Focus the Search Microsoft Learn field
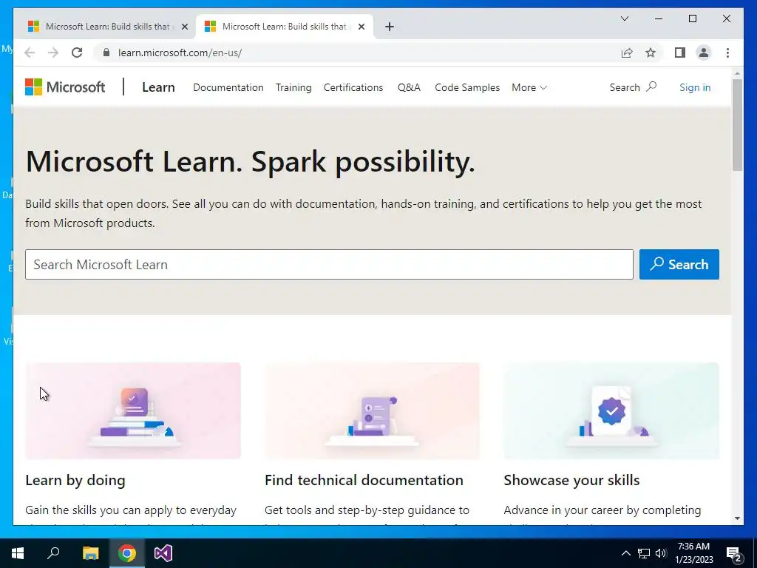 point(329,264)
